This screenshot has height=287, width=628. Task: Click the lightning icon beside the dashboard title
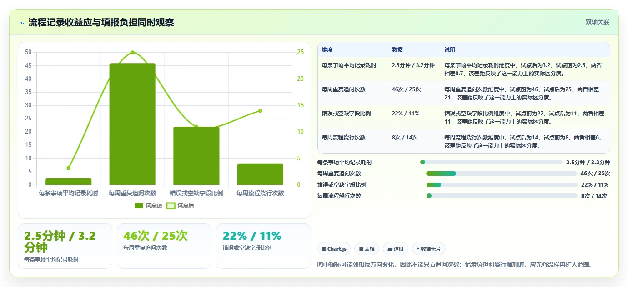click(x=21, y=23)
